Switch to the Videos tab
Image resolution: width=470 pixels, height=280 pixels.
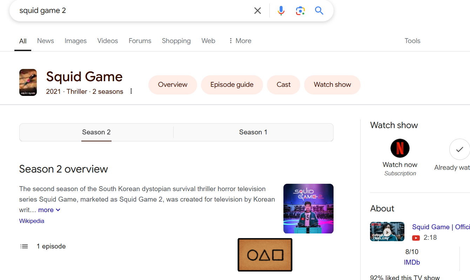click(x=108, y=41)
